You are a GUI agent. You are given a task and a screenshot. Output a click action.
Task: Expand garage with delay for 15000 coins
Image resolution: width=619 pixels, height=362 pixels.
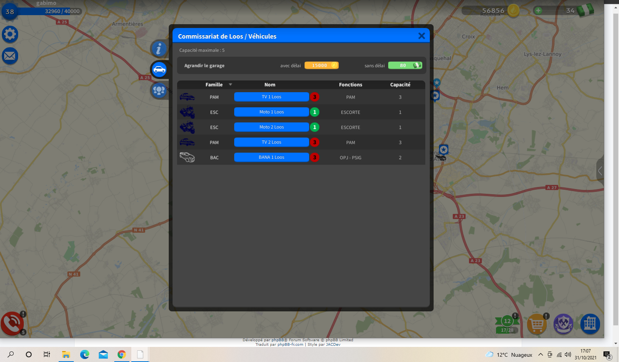(321, 65)
